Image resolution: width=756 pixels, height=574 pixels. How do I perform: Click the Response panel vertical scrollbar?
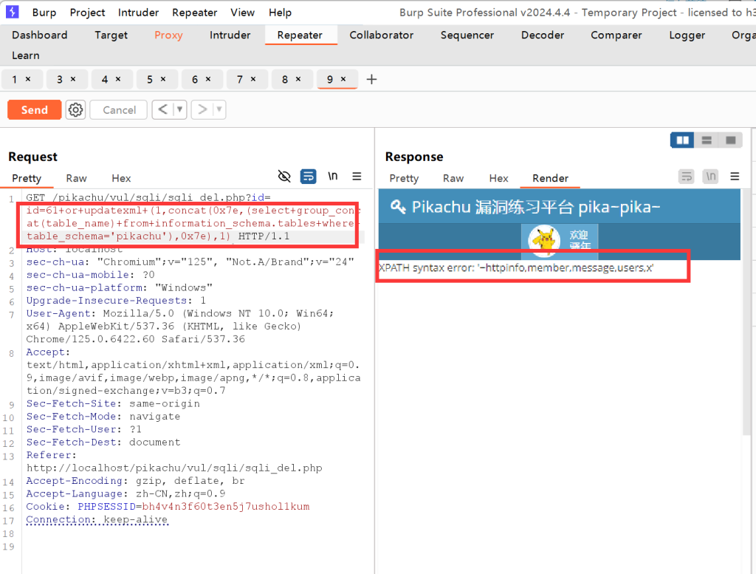[x=746, y=311]
